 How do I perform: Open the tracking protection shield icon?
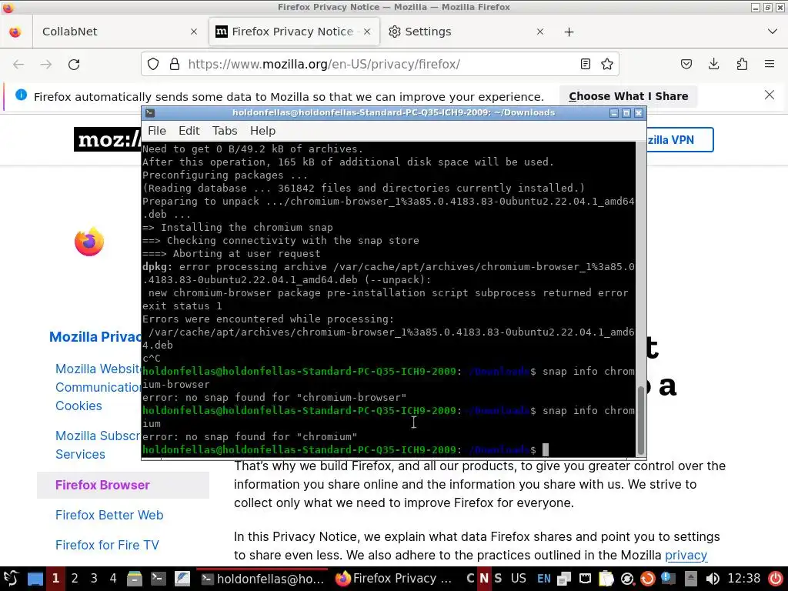[153, 65]
